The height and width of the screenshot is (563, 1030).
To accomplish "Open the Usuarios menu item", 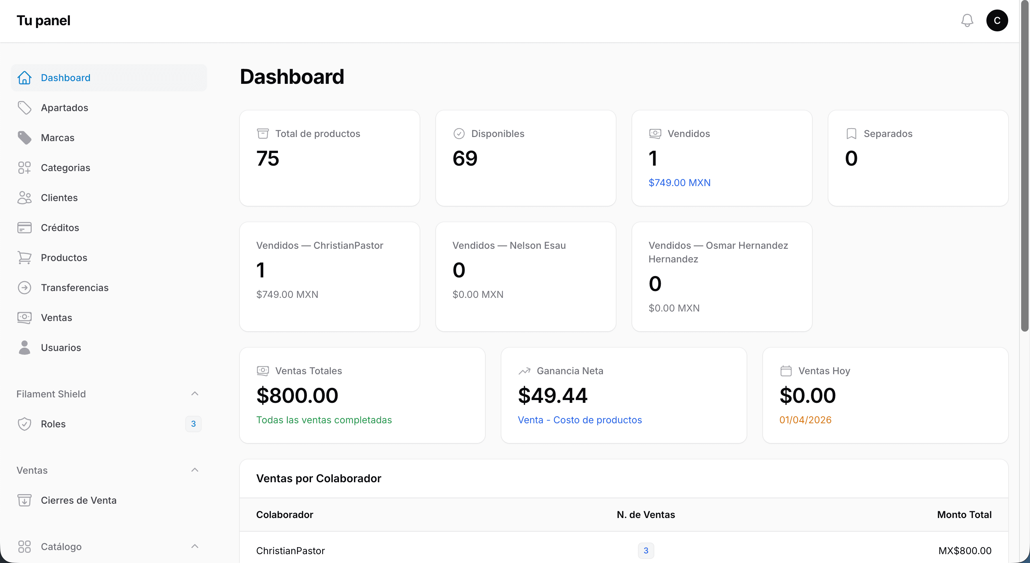I will (61, 348).
